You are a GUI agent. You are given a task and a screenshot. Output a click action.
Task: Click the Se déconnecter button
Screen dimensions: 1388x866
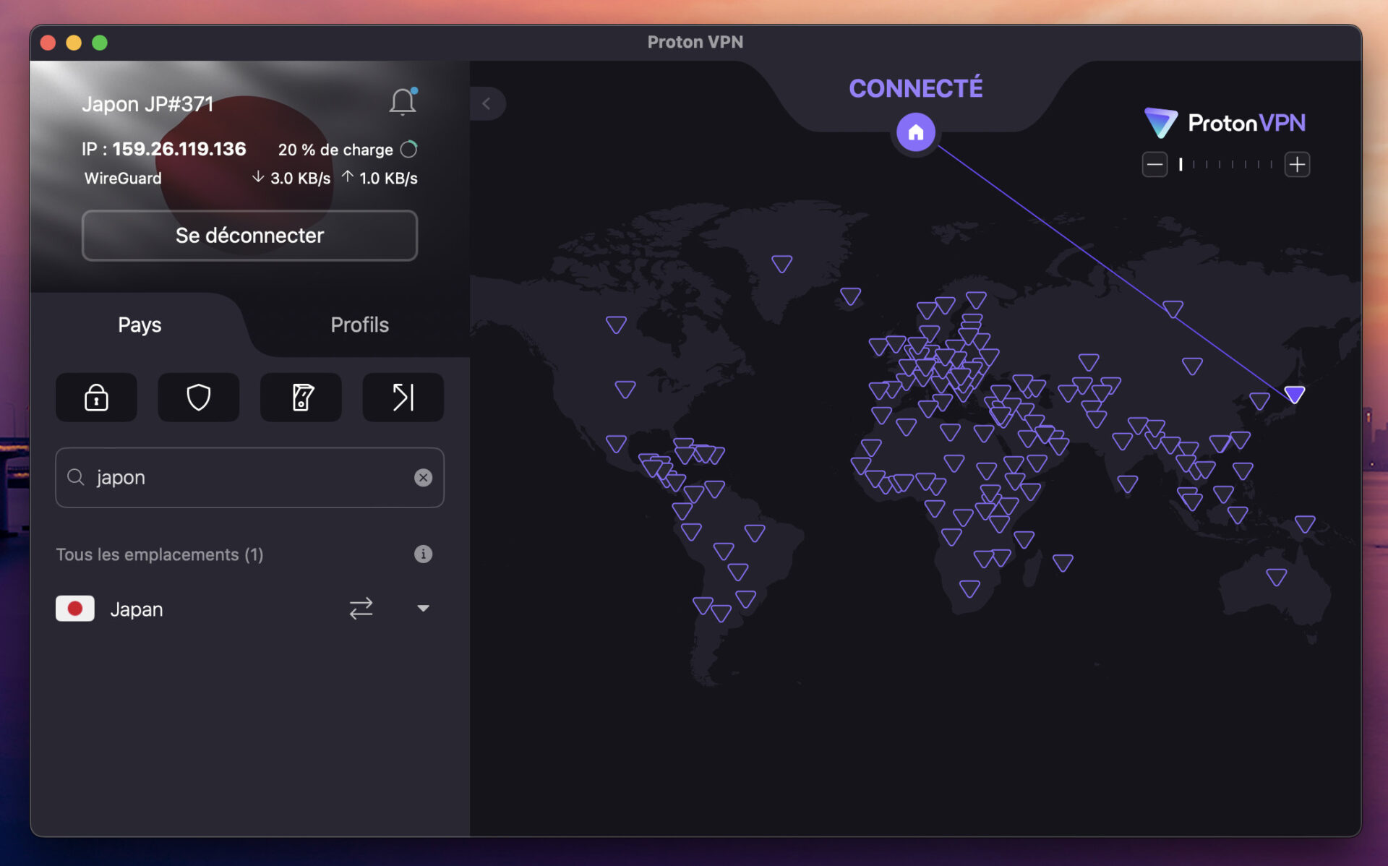(x=249, y=236)
